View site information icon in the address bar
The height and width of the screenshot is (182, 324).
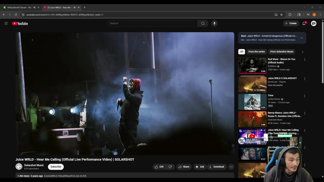(23, 15)
